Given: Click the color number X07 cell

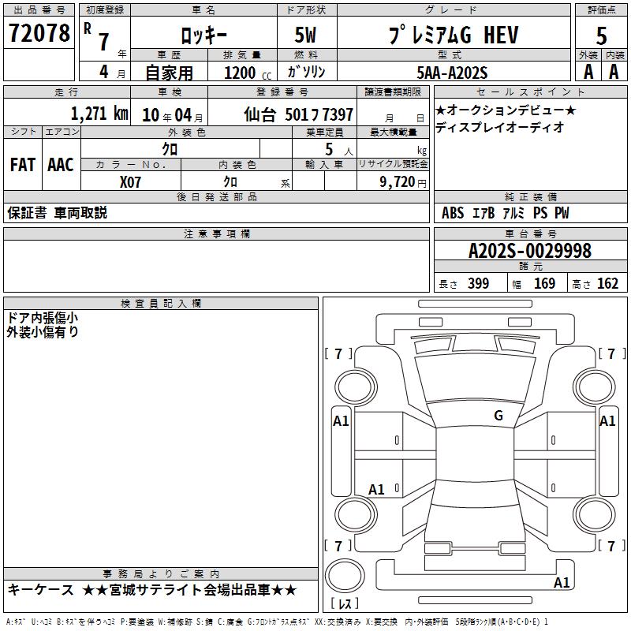Looking at the screenshot, I should click(x=131, y=181).
